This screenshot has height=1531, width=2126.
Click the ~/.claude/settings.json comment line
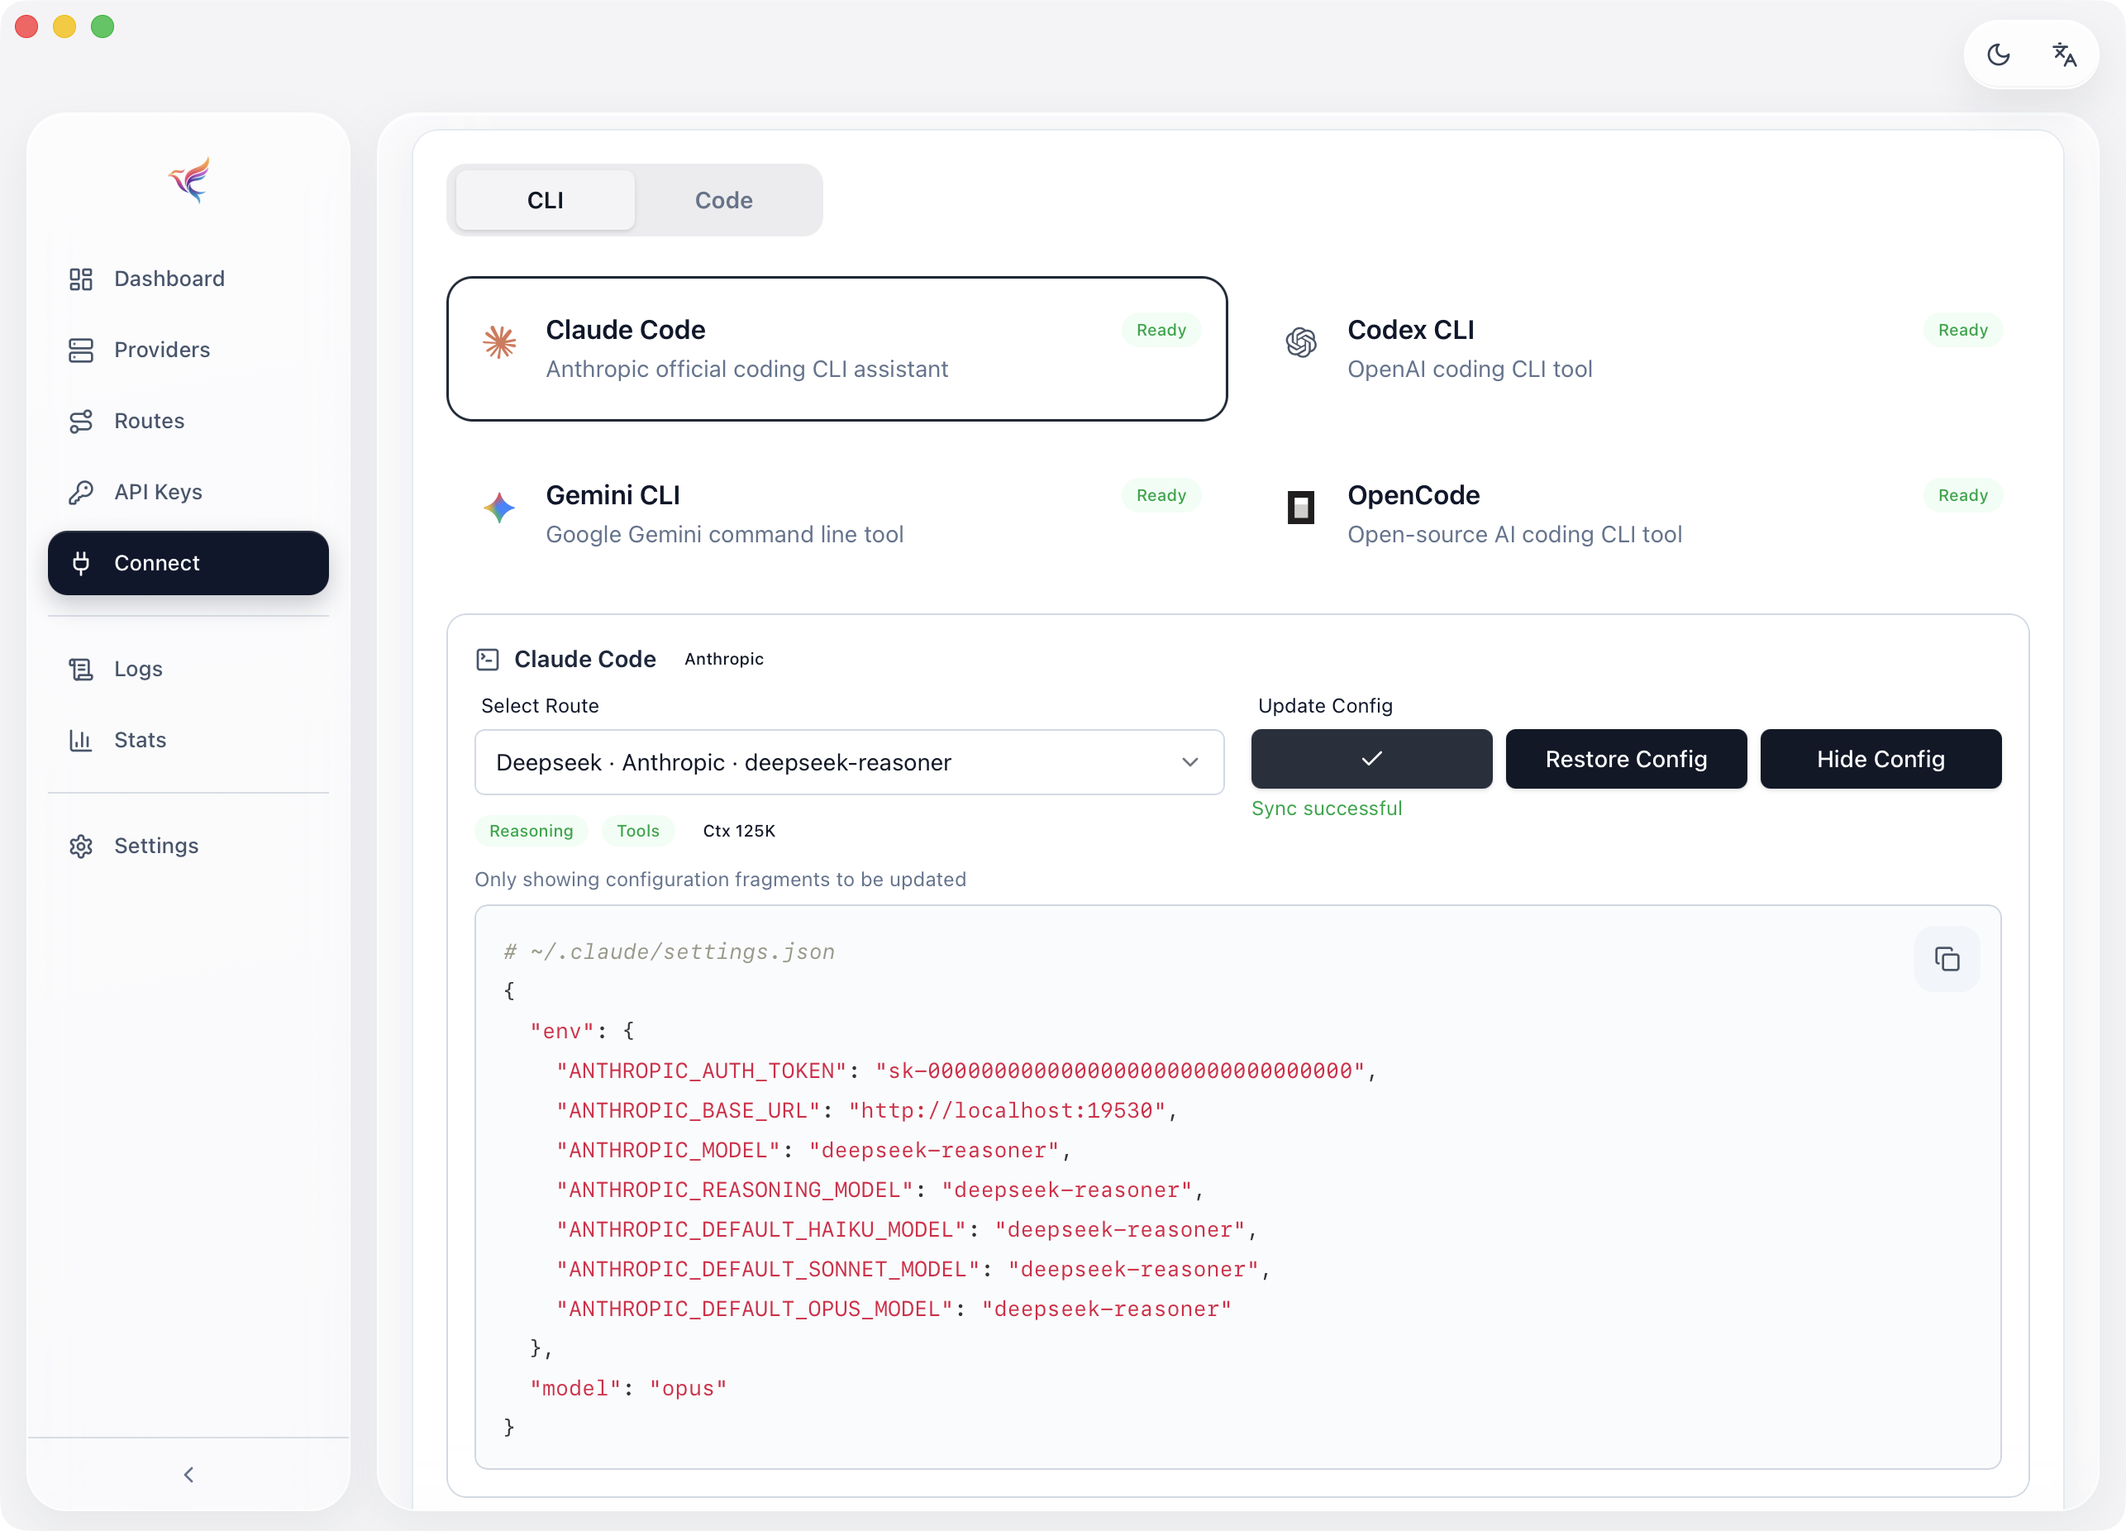click(x=670, y=952)
